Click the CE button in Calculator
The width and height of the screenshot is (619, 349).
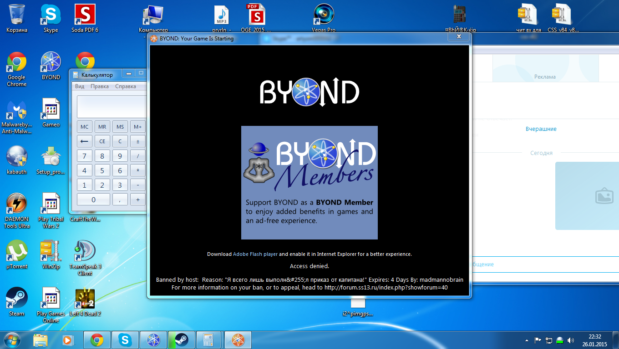pyautogui.click(x=102, y=141)
